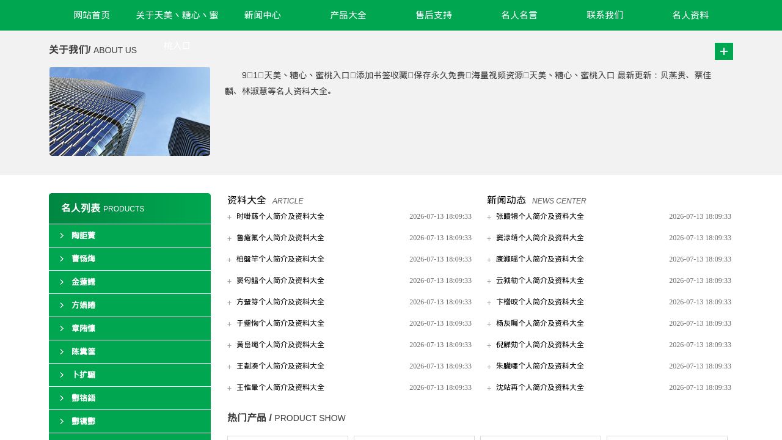Open article 王剨凑个人简介及资料大全
The width and height of the screenshot is (782, 440).
click(280, 366)
